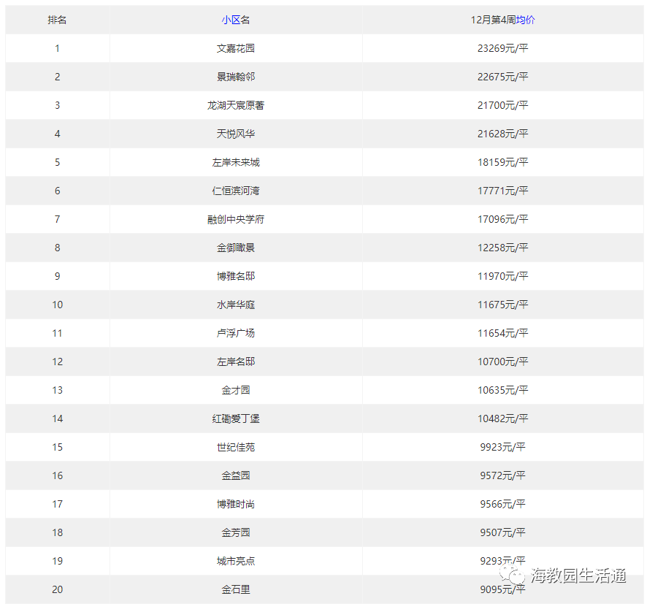Select the 10635元/平 price cell
The width and height of the screenshot is (647, 604).
tap(503, 390)
